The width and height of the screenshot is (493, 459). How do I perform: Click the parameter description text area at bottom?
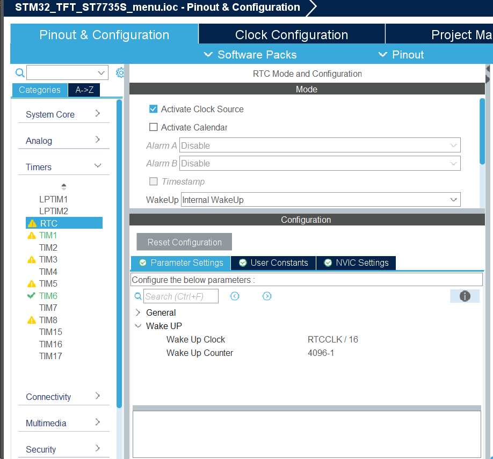(x=307, y=434)
